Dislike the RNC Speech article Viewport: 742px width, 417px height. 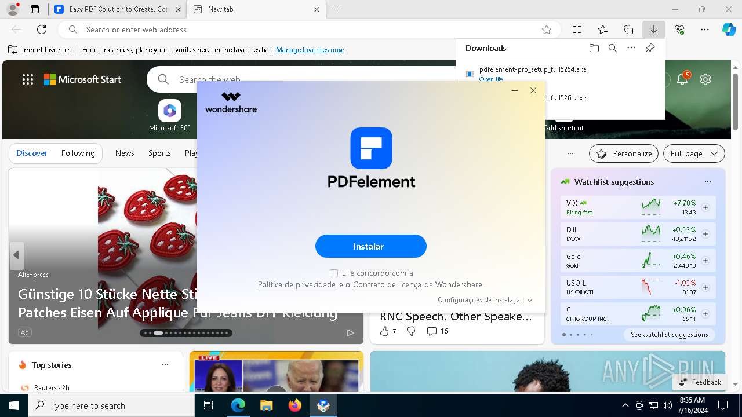pos(411,331)
